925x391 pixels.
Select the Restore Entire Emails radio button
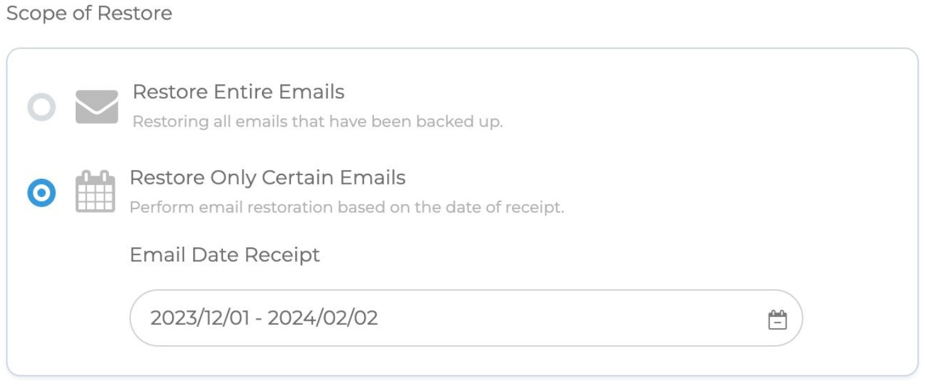pyautogui.click(x=42, y=108)
